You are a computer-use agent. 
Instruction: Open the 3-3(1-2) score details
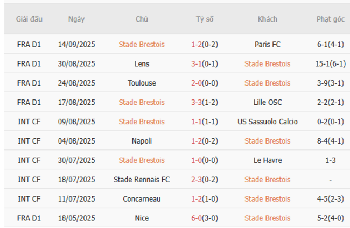pos(205,103)
